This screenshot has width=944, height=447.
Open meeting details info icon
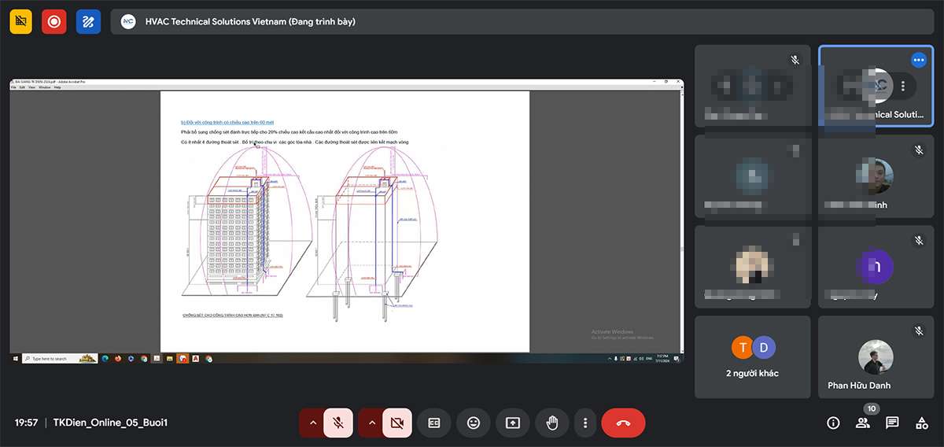[x=833, y=423]
